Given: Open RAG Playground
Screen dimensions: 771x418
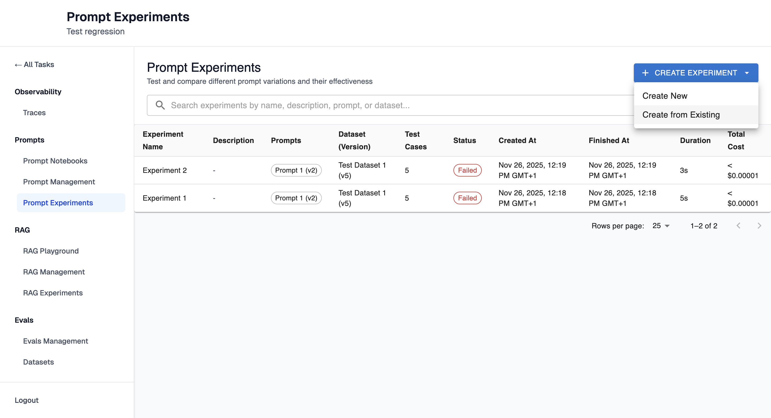Looking at the screenshot, I should pos(51,251).
